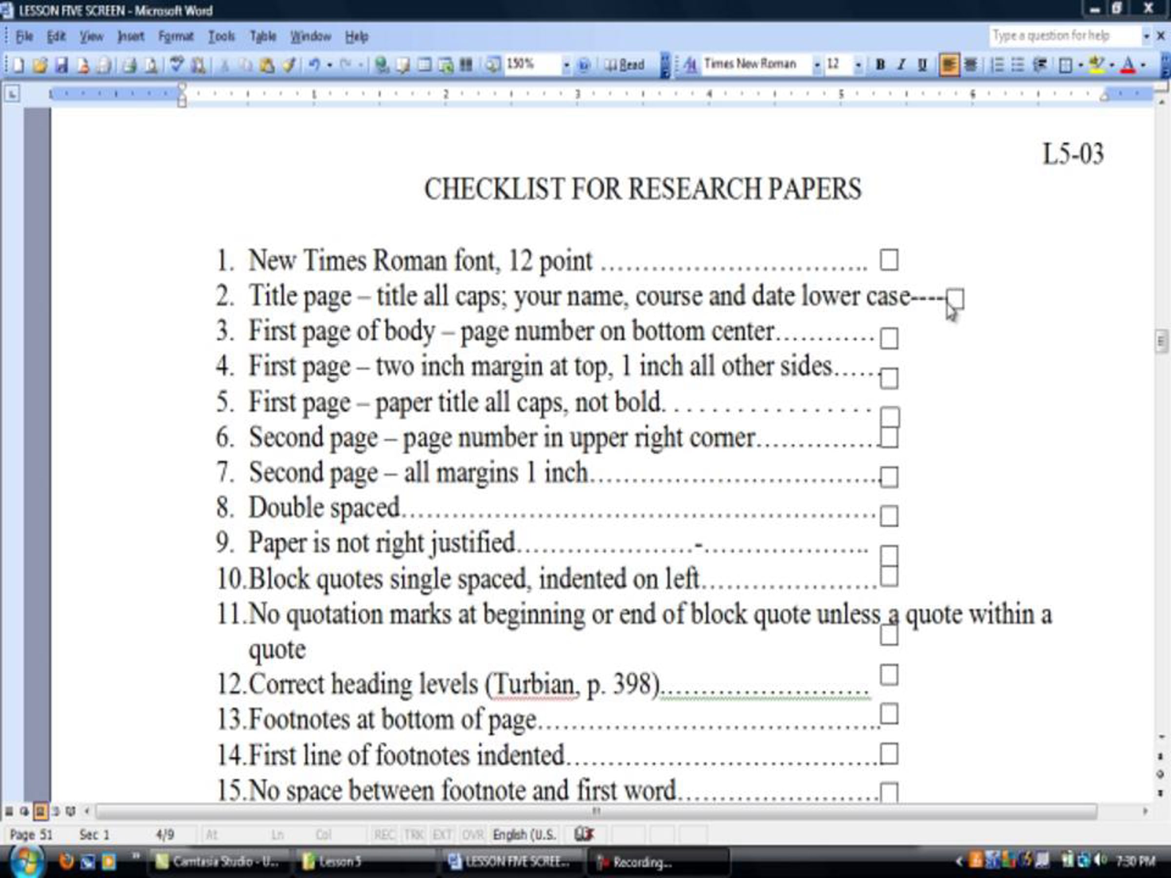Click the Format Painter brush icon
Image resolution: width=1171 pixels, height=878 pixels.
click(x=289, y=65)
